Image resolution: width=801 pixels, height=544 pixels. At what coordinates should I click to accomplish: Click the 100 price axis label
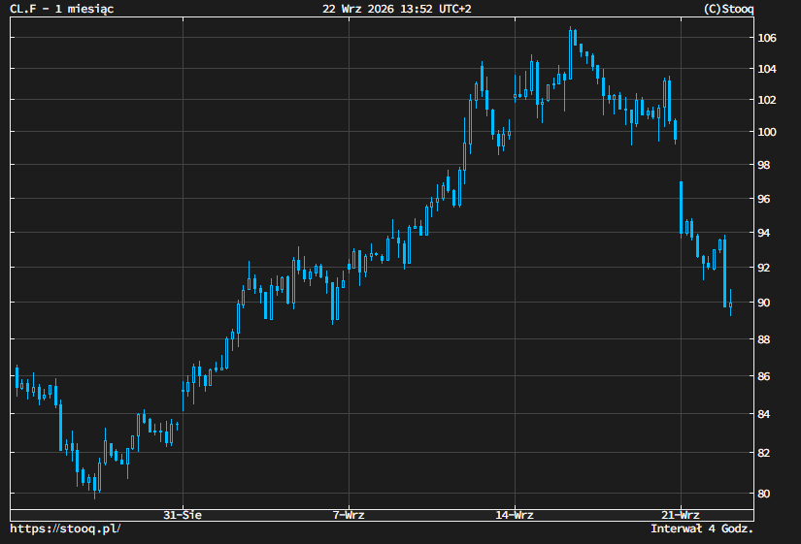click(767, 132)
